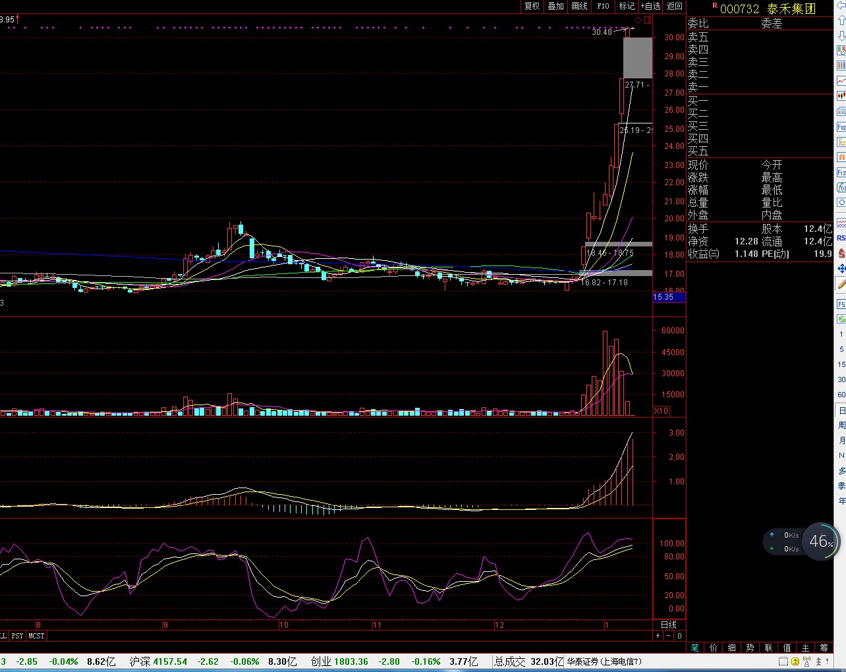Image resolution: width=846 pixels, height=672 pixels.
Task: Select the 30-minute period option
Action: [841, 379]
